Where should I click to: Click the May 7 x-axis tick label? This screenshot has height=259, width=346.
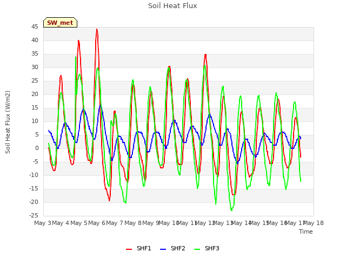(x=115, y=223)
